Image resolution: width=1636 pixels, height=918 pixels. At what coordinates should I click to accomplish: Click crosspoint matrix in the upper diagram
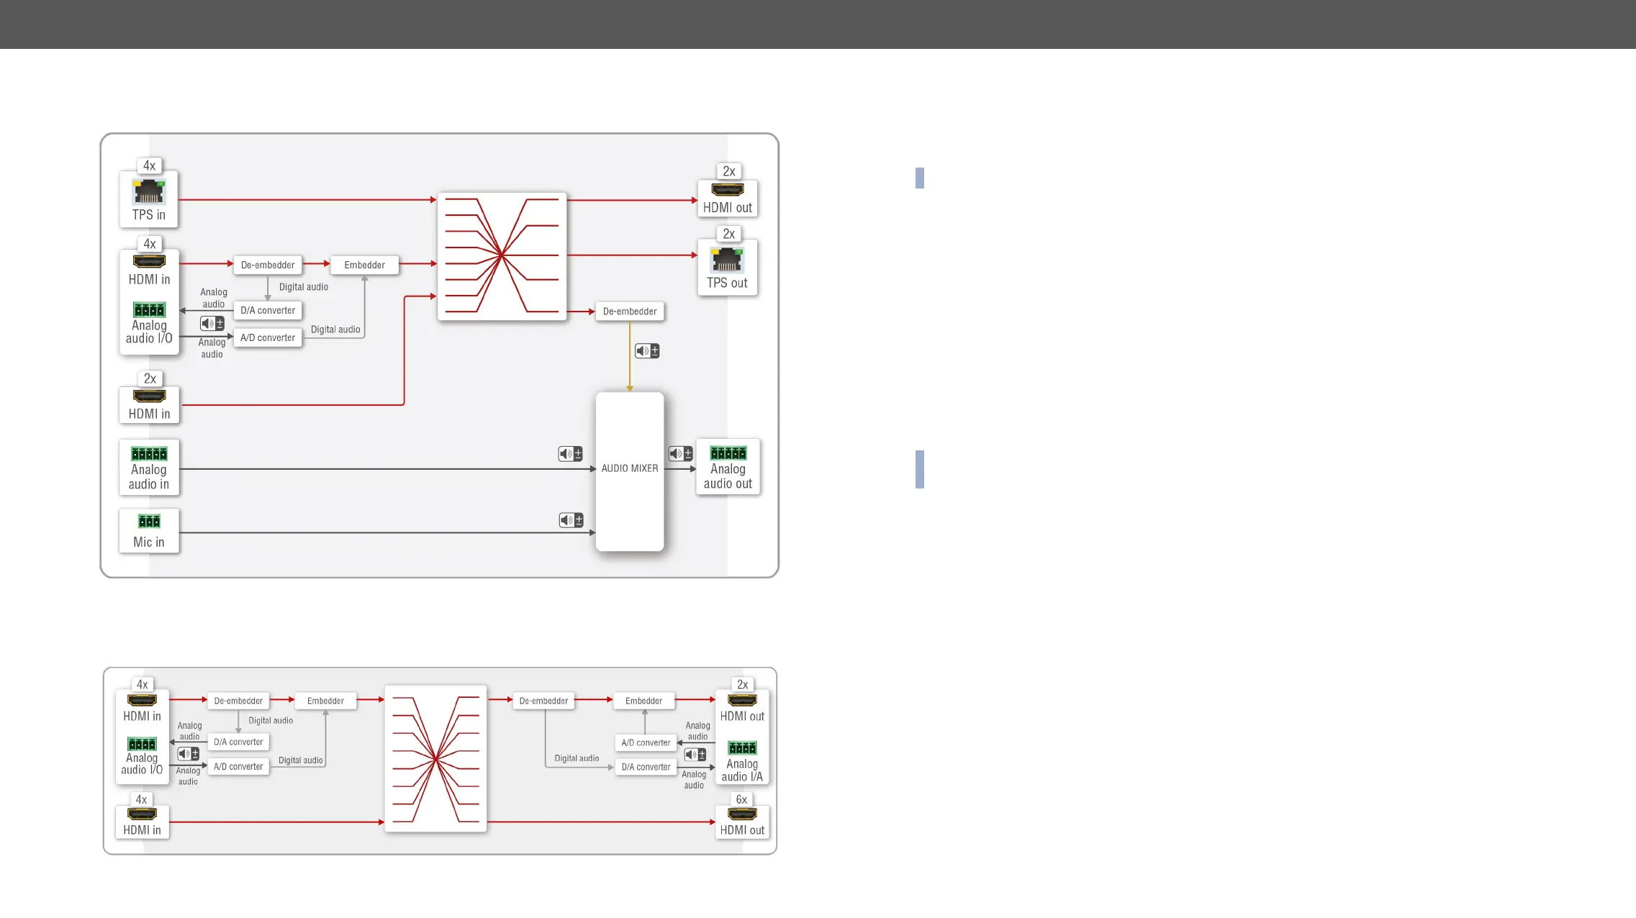[x=502, y=256]
